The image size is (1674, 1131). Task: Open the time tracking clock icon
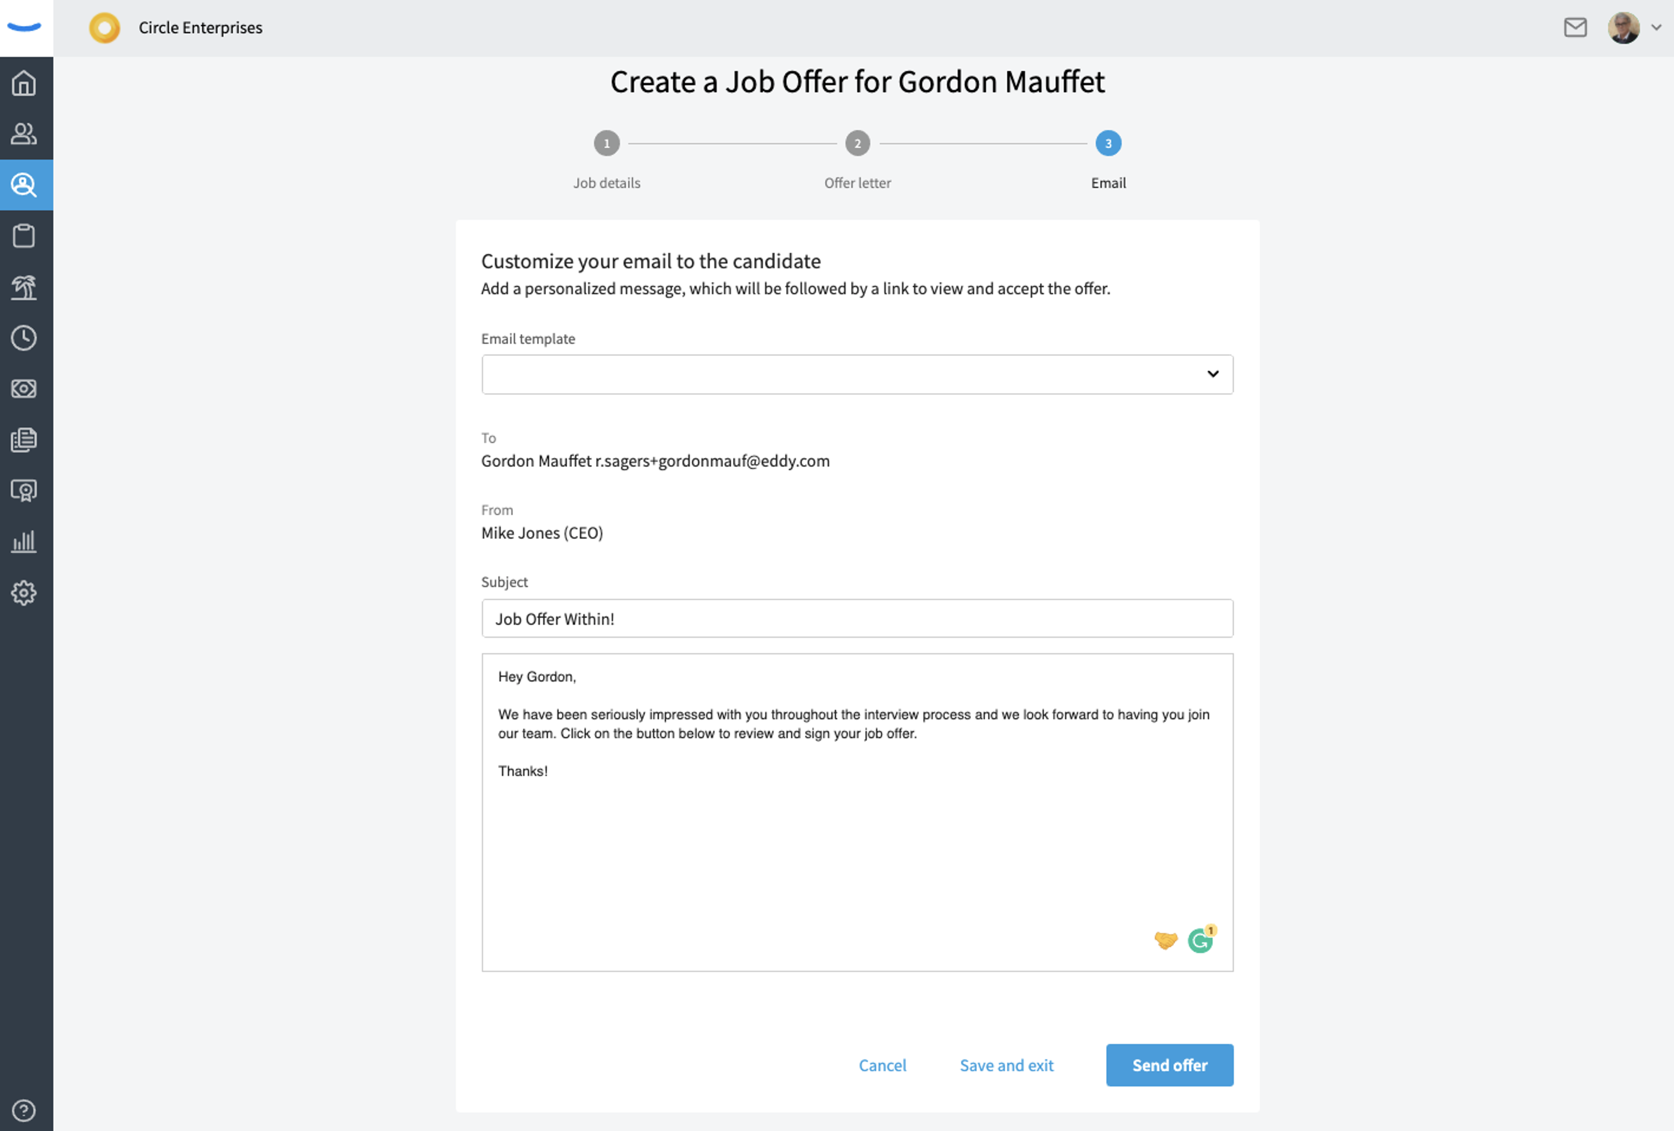[x=24, y=338]
